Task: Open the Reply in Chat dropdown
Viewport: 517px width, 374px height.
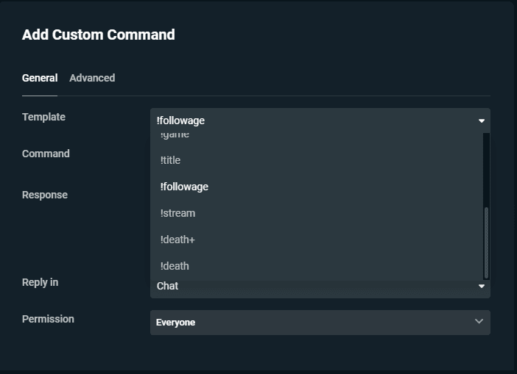Action: tap(309, 287)
